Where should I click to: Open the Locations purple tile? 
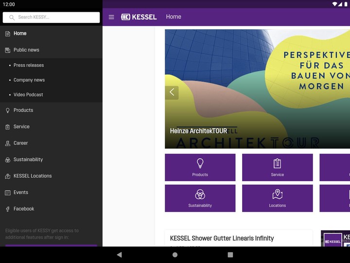[x=278, y=198]
